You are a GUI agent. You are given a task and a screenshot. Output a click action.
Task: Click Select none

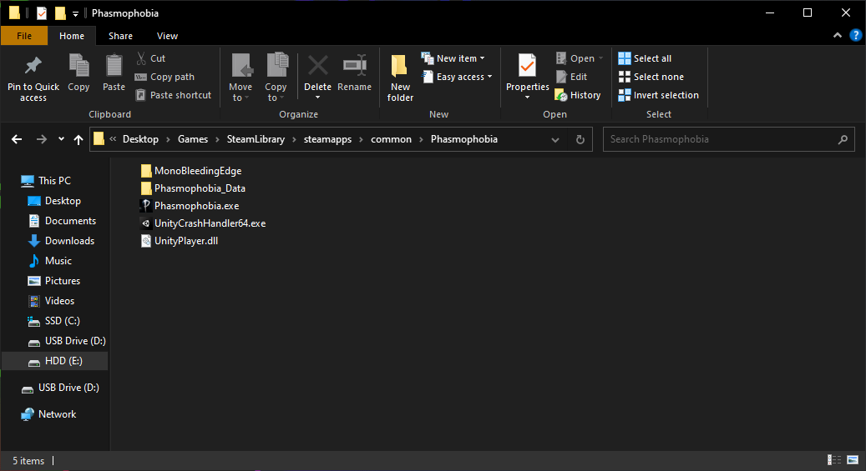tap(651, 77)
